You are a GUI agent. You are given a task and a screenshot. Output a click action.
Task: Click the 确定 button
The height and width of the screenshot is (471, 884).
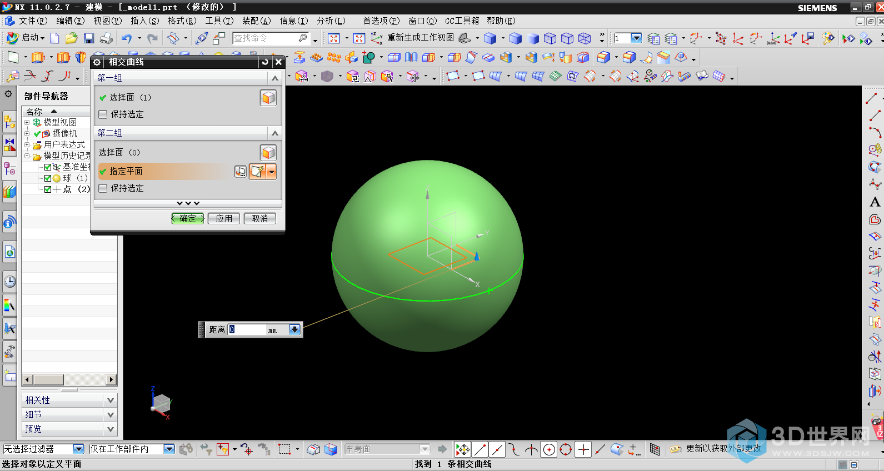point(188,218)
